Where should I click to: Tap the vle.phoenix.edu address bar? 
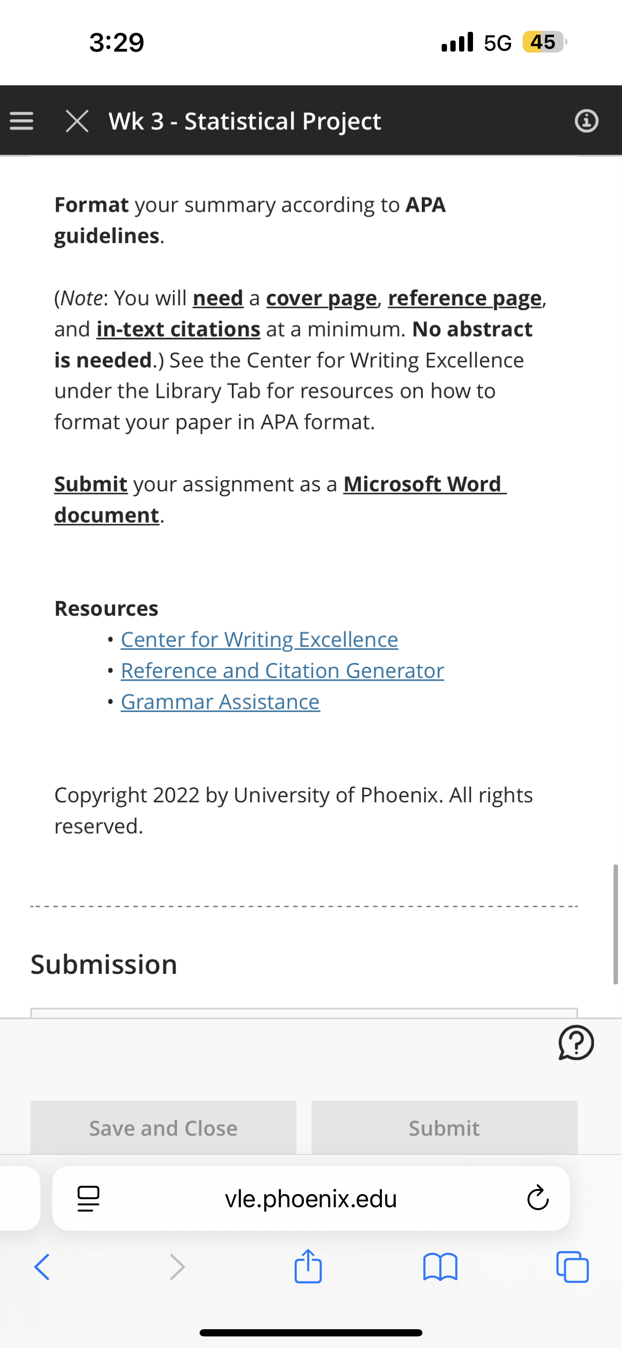point(311,1199)
